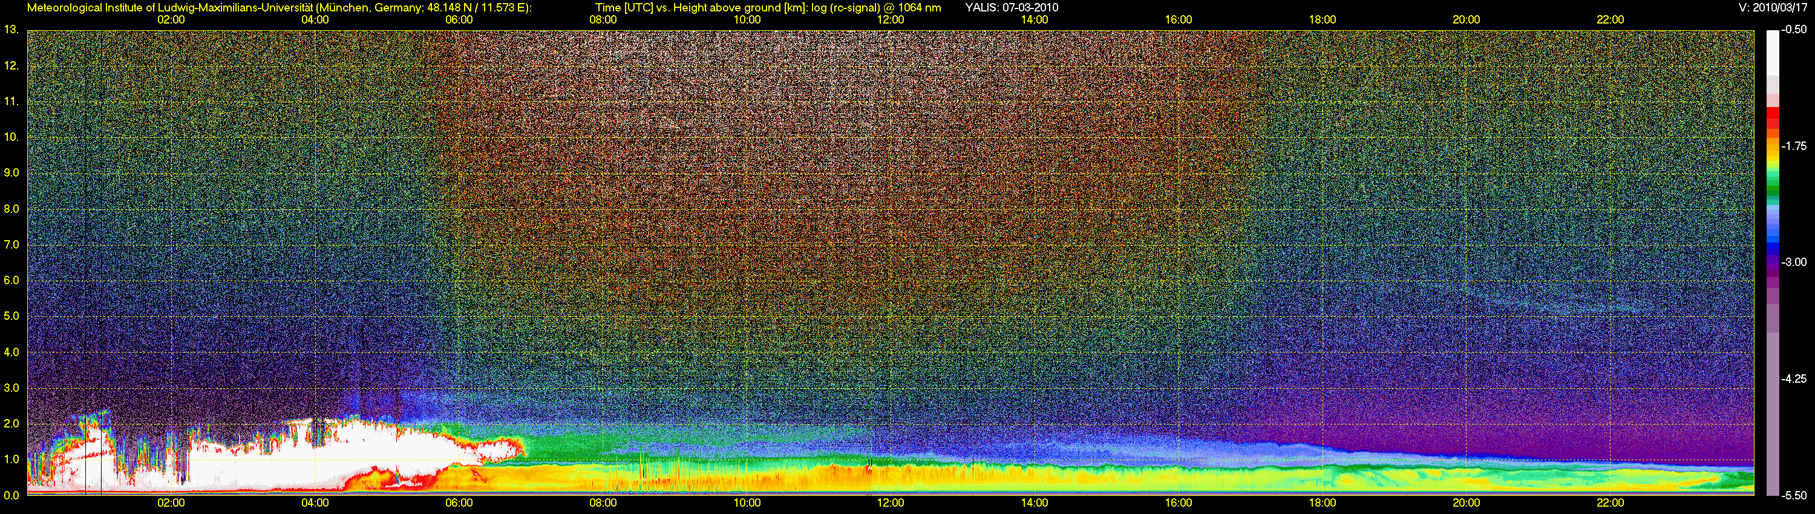Image resolution: width=1815 pixels, height=514 pixels.
Task: Click the 10:00 label on the lower time axis
Action: click(x=747, y=503)
